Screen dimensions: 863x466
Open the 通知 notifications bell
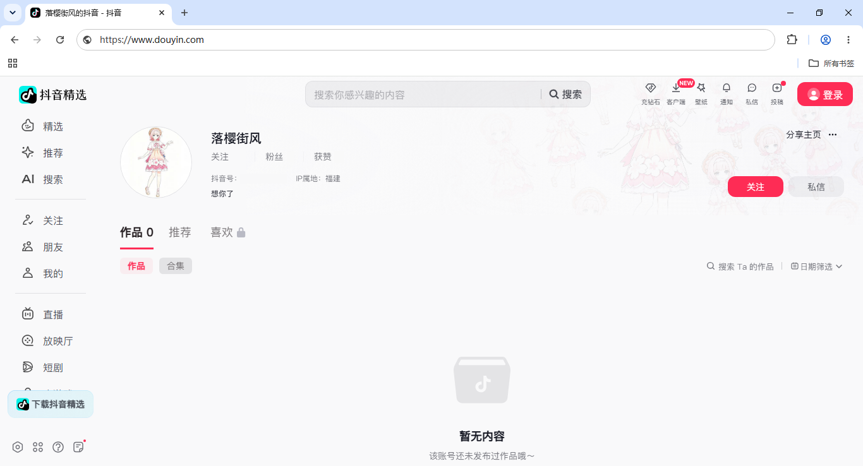point(727,93)
